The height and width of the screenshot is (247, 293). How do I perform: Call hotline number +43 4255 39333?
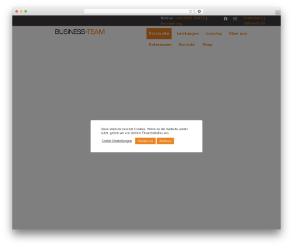pos(190,18)
